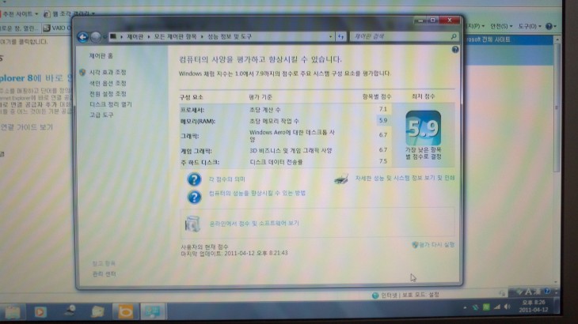Open help via blue question icon top-right
Image resolution: width=578 pixels, height=324 pixels.
click(455, 49)
